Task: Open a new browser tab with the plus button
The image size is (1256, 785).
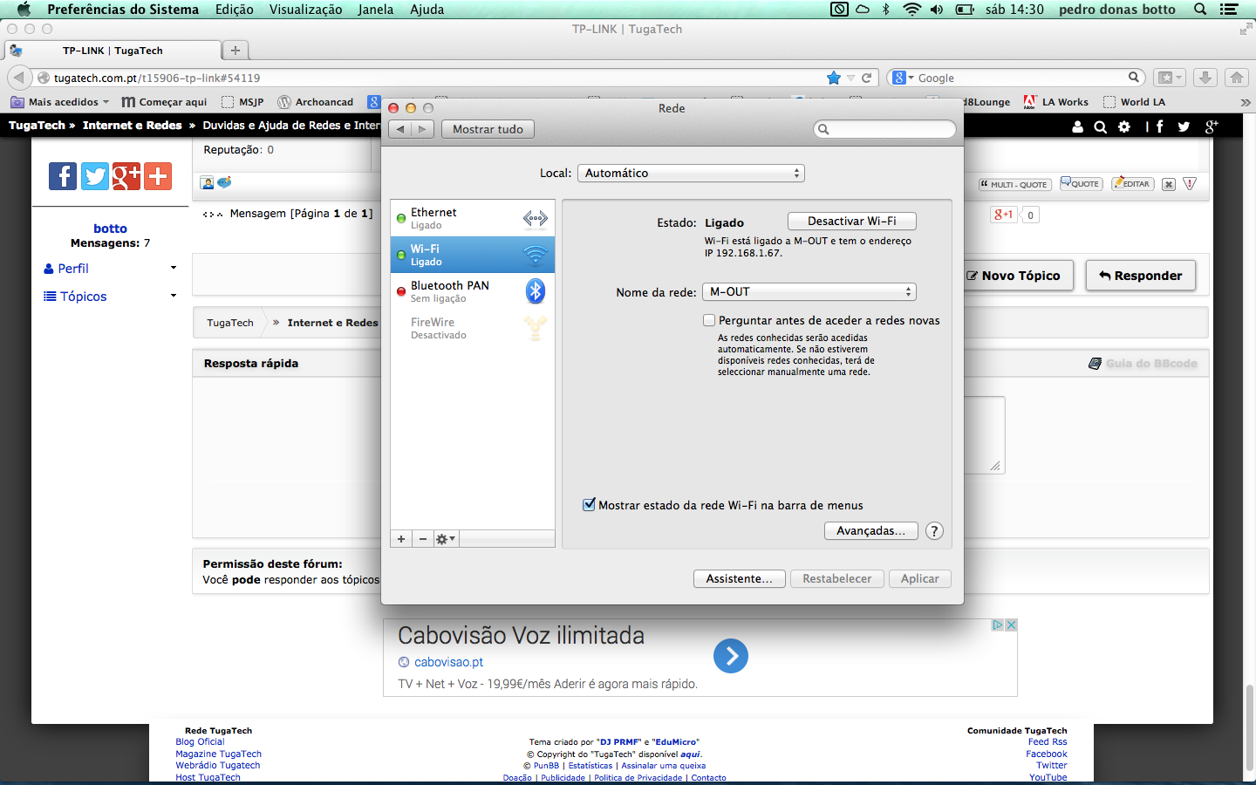Action: pos(235,51)
